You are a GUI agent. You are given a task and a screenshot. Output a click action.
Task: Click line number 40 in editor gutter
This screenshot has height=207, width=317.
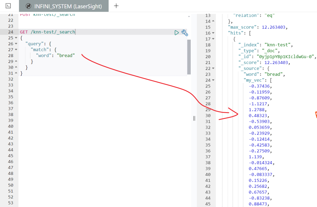11,126
